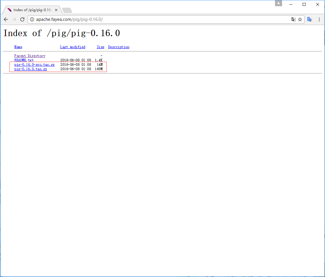
Task: Download the 169M pig-0.16.0.tar.gz file
Action: (31, 69)
